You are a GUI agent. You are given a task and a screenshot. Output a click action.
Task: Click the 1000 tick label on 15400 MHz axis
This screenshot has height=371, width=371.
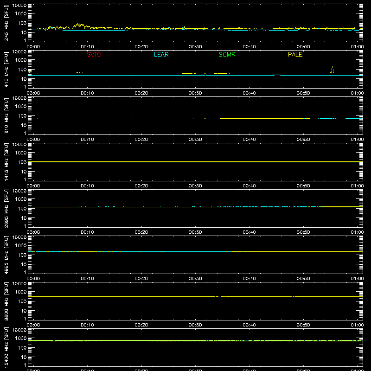tap(21, 339)
